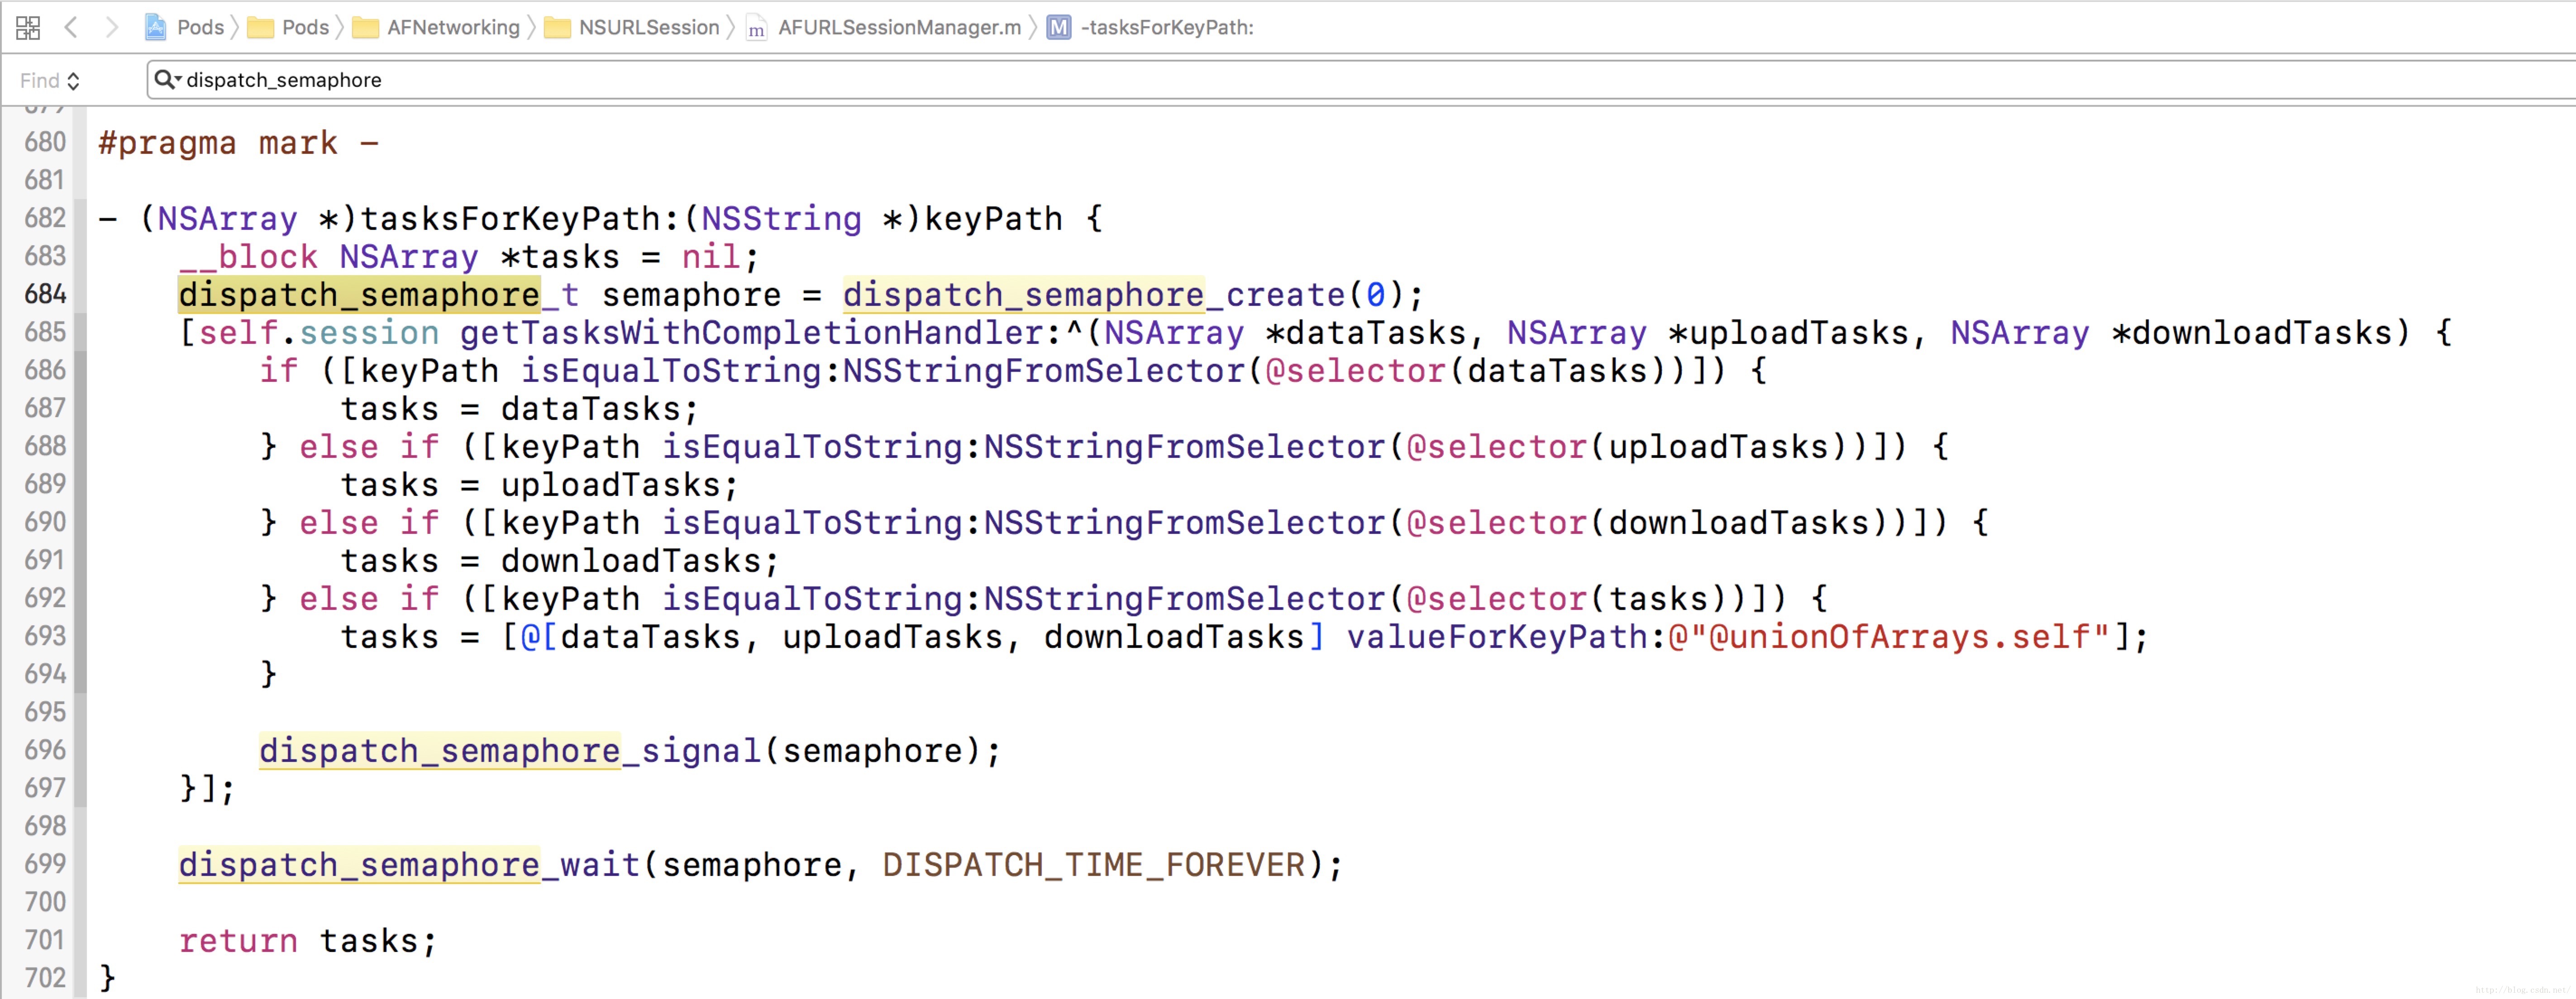Click the .m file icon in breadcrumb
2576x999 pixels.
(x=757, y=27)
